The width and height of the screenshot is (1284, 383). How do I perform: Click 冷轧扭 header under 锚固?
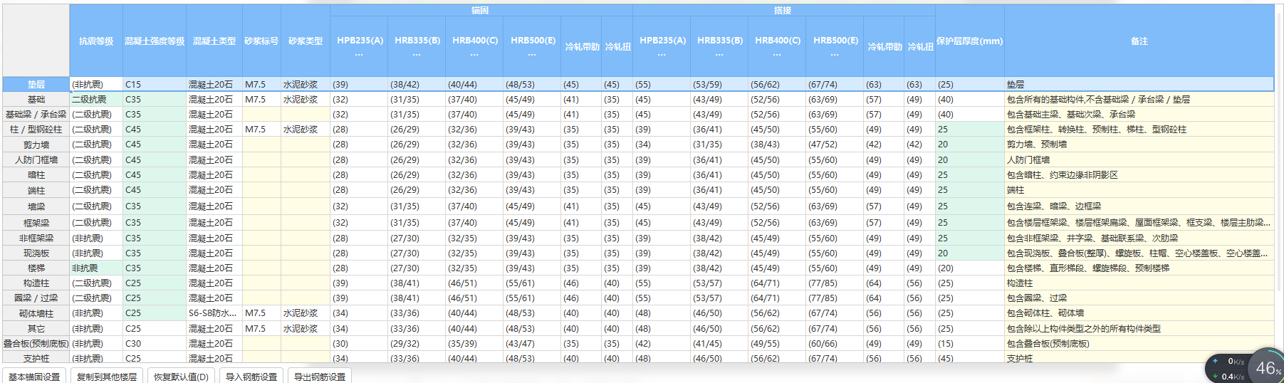[x=617, y=46]
